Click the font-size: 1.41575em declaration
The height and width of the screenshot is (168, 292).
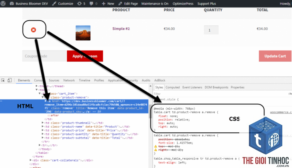pos(176,143)
